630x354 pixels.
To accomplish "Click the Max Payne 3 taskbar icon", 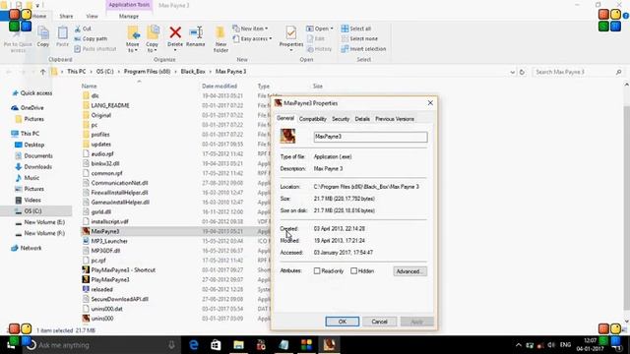I will [x=329, y=345].
